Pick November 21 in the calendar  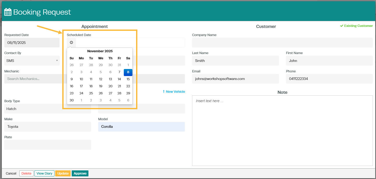pos(119,86)
